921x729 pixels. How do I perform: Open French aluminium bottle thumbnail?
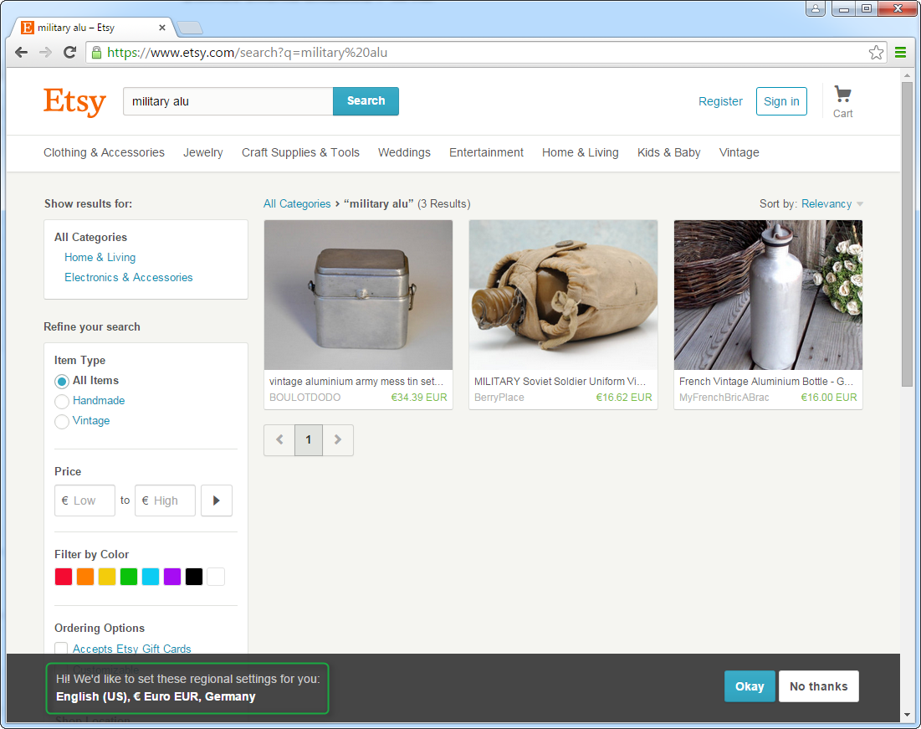[x=768, y=295]
